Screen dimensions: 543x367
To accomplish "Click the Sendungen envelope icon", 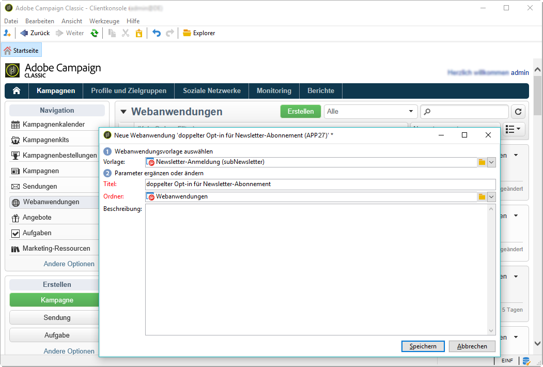I will [15, 187].
